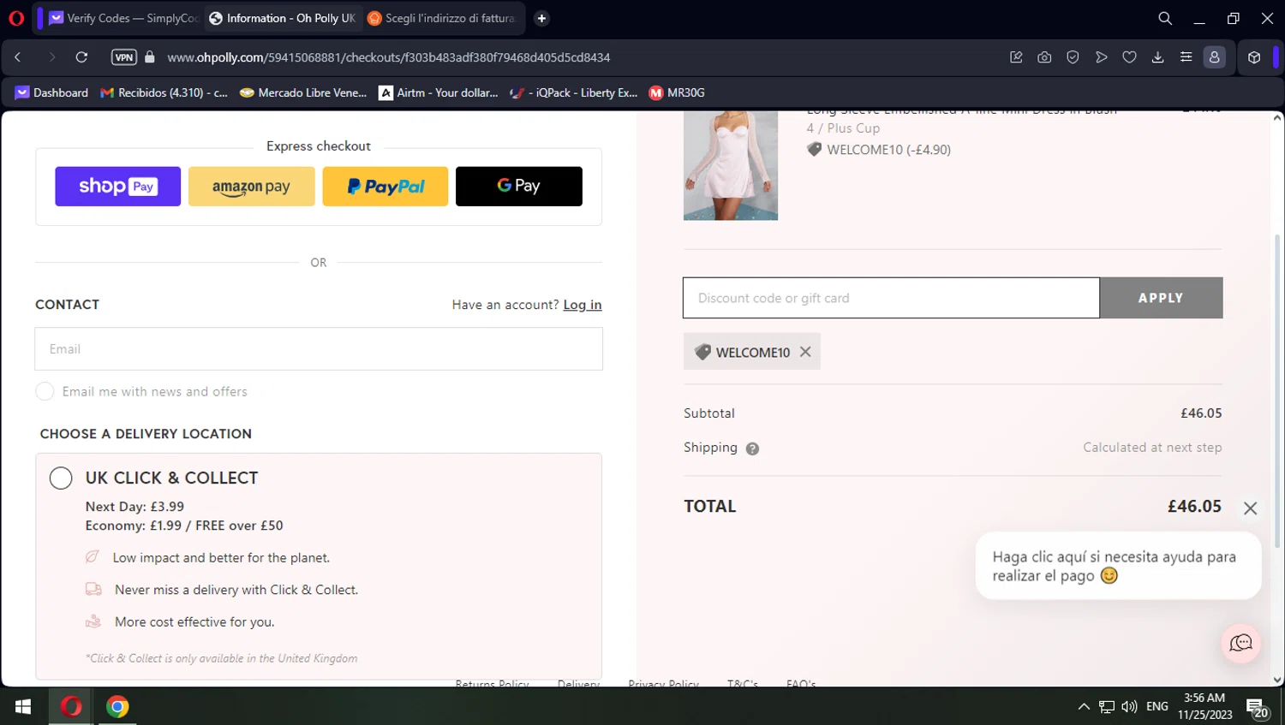Pay with Amazon Pay button
The width and height of the screenshot is (1285, 725).
tap(252, 187)
